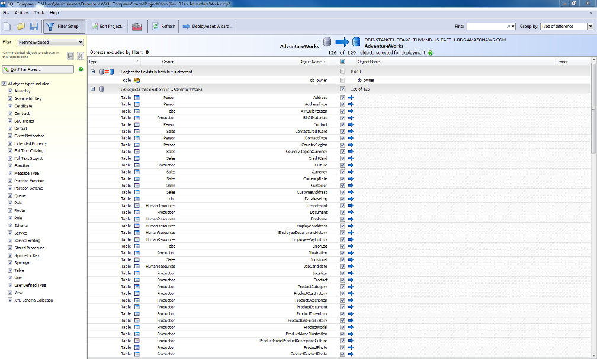Viewport: 597px width, 359px height.
Task: Click the different-objects group icon
Action: (107, 72)
